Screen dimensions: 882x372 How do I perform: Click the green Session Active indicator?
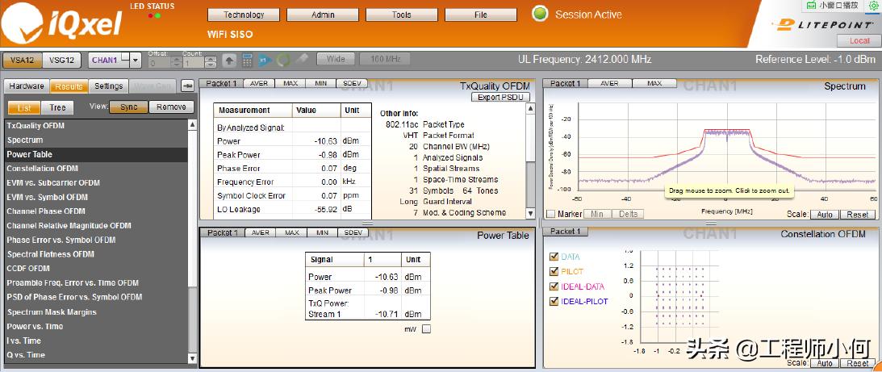click(x=540, y=14)
